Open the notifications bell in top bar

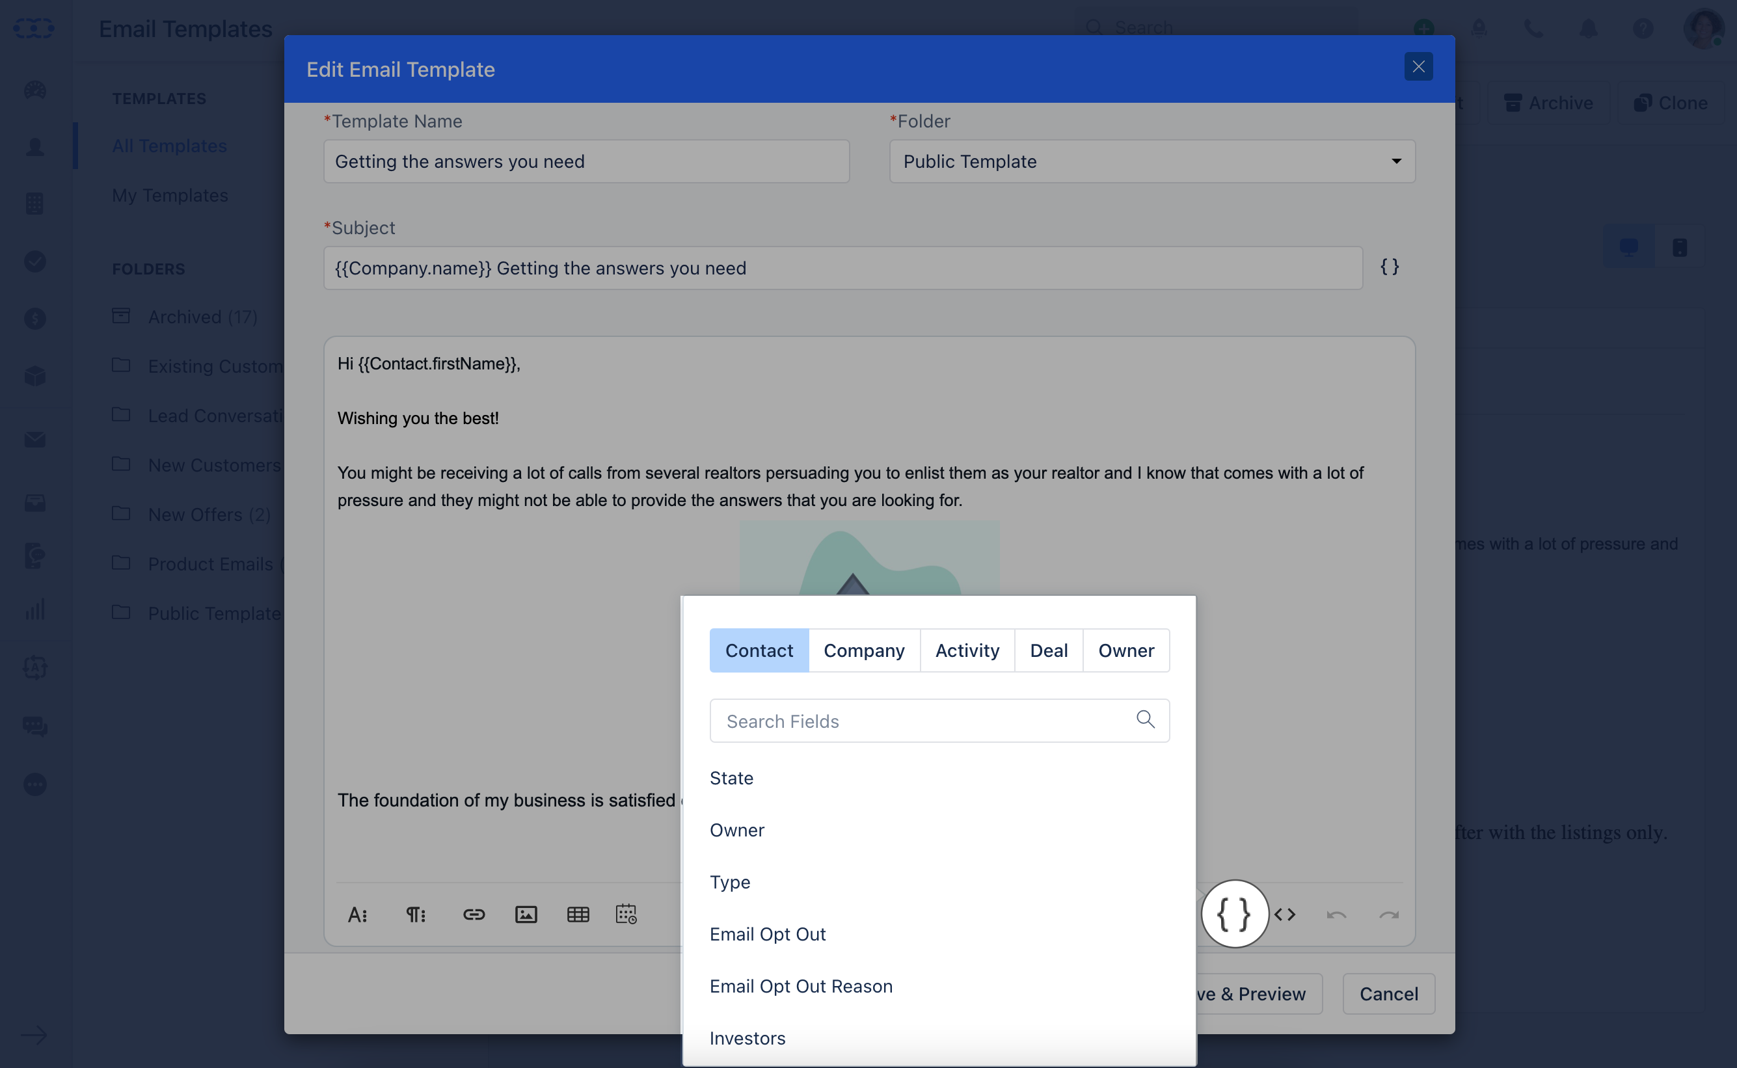(1588, 28)
